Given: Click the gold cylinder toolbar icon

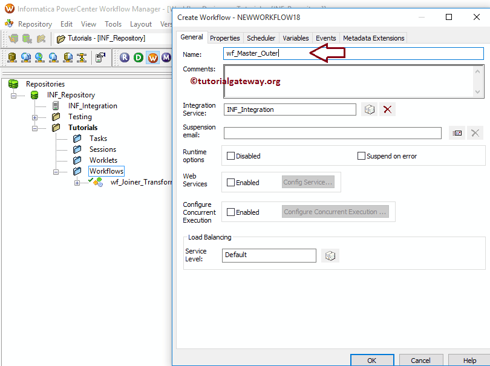Looking at the screenshot, I should 12,57.
